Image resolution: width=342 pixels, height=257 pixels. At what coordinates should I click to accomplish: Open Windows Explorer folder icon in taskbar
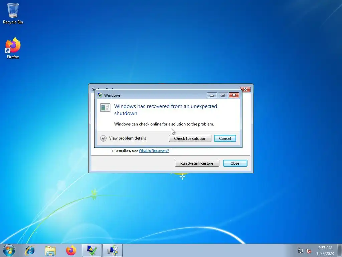tap(50, 250)
